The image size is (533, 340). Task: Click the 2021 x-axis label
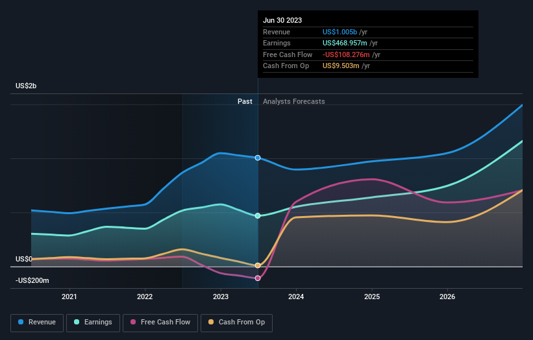69,297
